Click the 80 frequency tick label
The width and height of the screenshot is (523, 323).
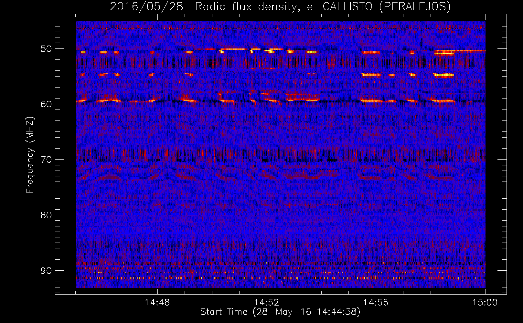[x=46, y=215]
